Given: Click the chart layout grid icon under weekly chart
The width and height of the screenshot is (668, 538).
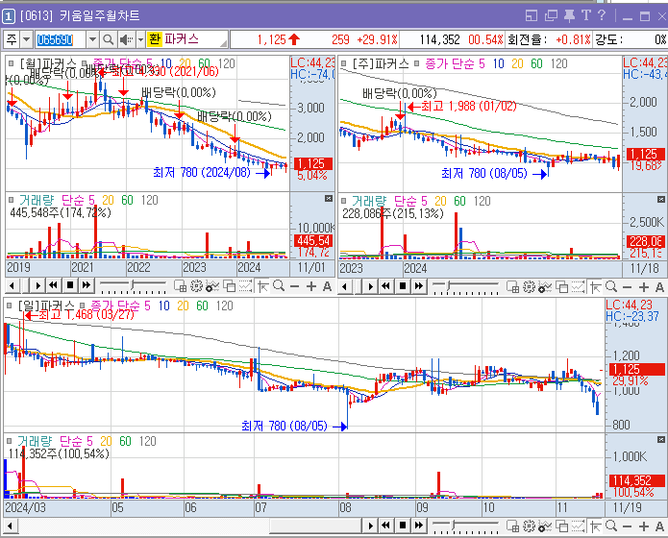Looking at the screenshot, I should point(512,287).
